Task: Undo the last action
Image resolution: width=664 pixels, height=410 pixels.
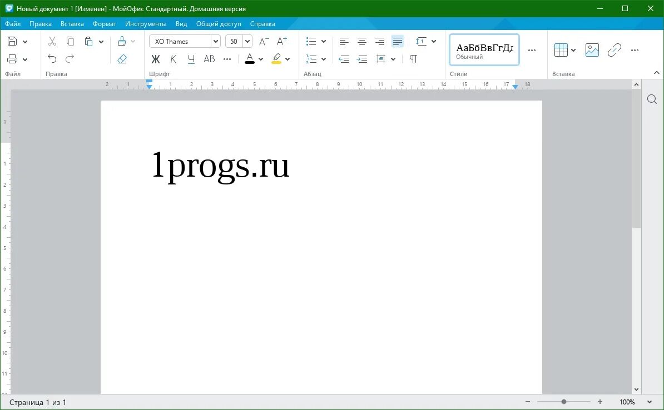Action: coord(52,58)
